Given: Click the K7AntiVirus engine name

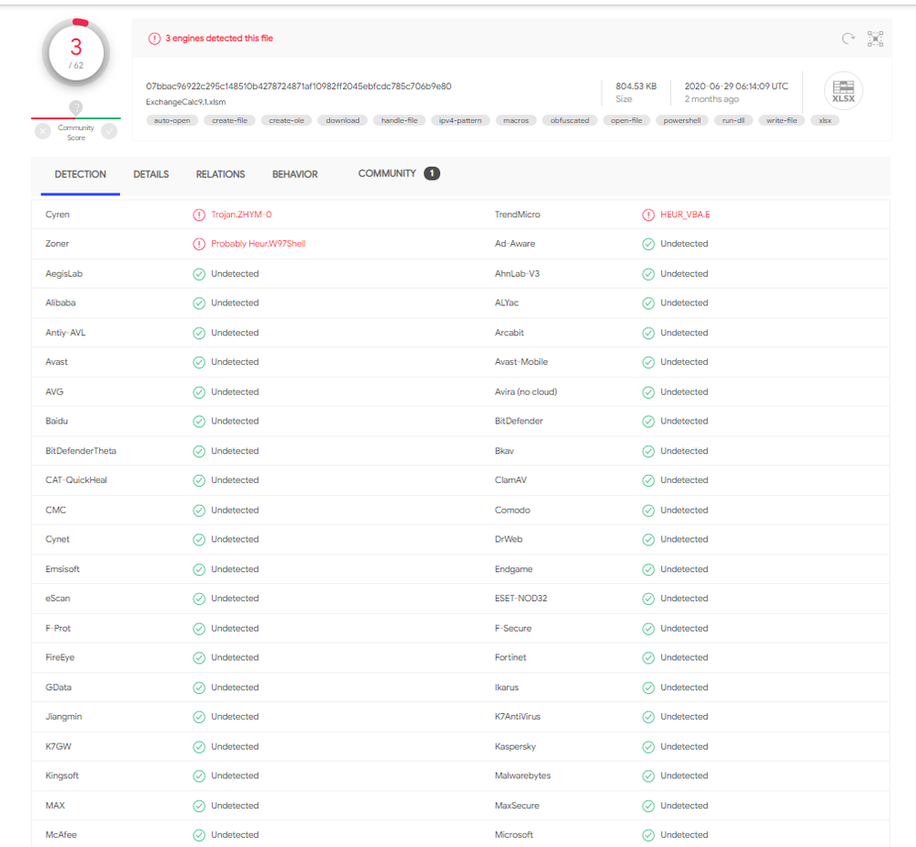Looking at the screenshot, I should point(517,717).
